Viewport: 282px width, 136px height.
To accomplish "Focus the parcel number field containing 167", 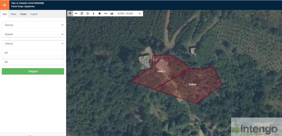I will point(33,62).
